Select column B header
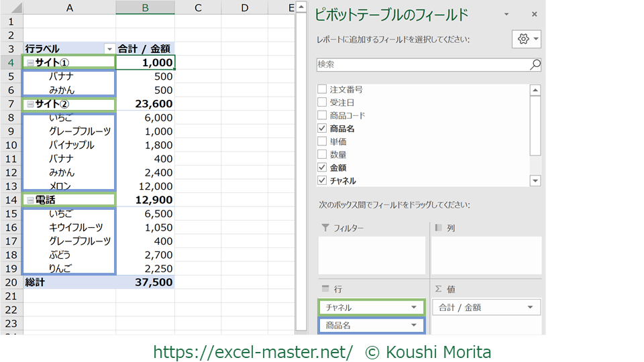 [x=145, y=7]
